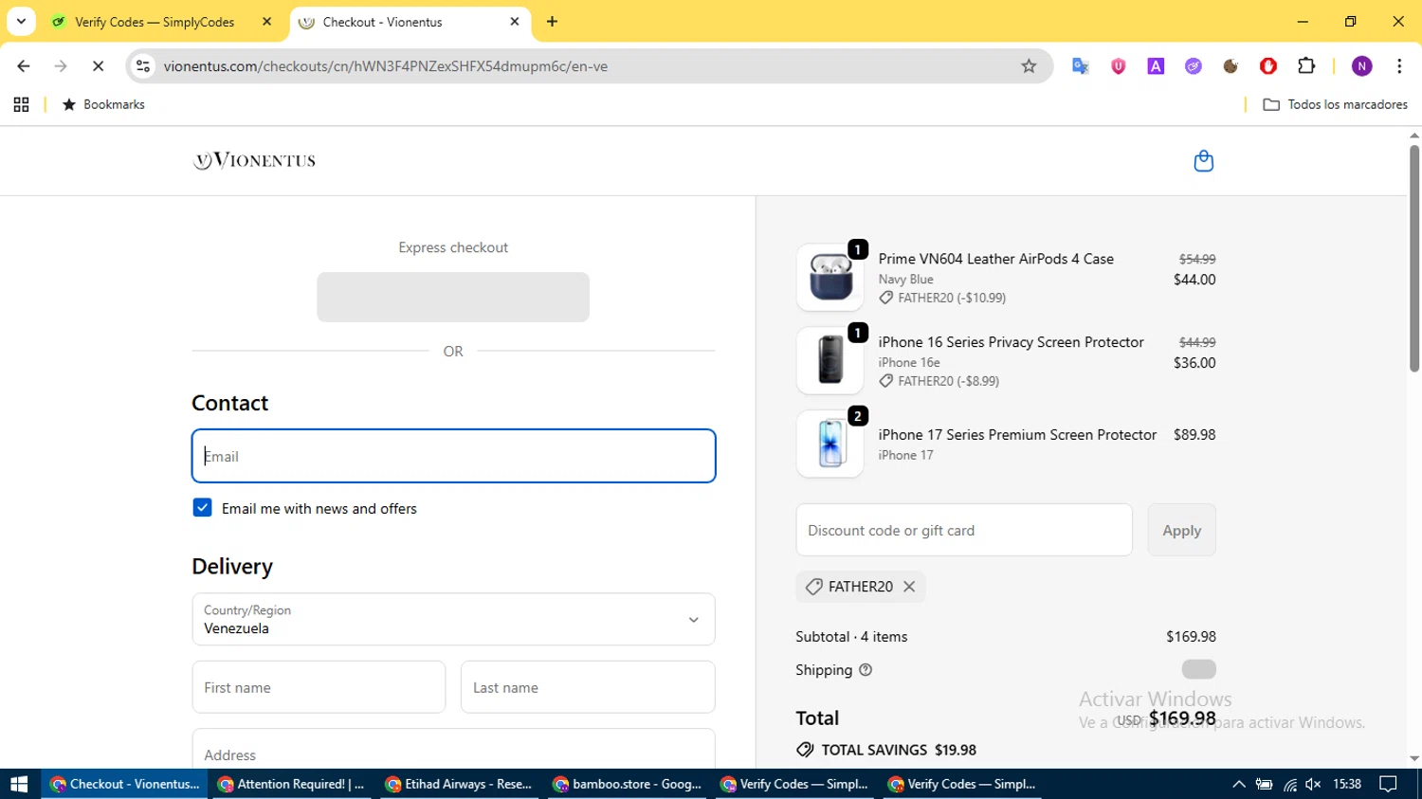Click the taskbar clock 15:38

pos(1347,784)
